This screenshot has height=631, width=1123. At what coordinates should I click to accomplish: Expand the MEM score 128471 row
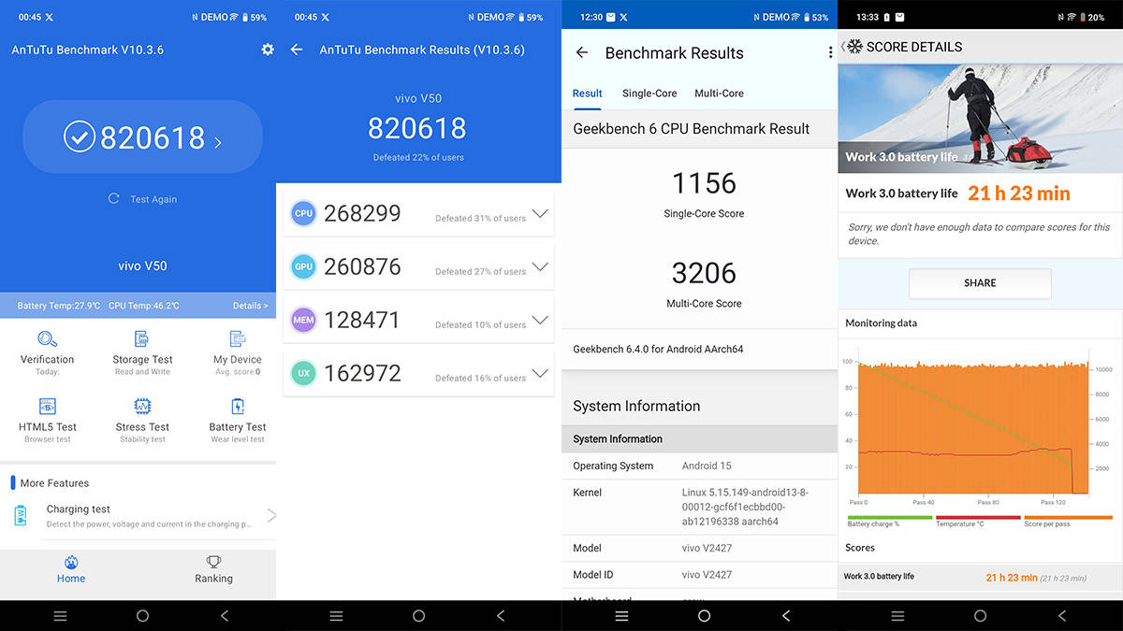418,320
